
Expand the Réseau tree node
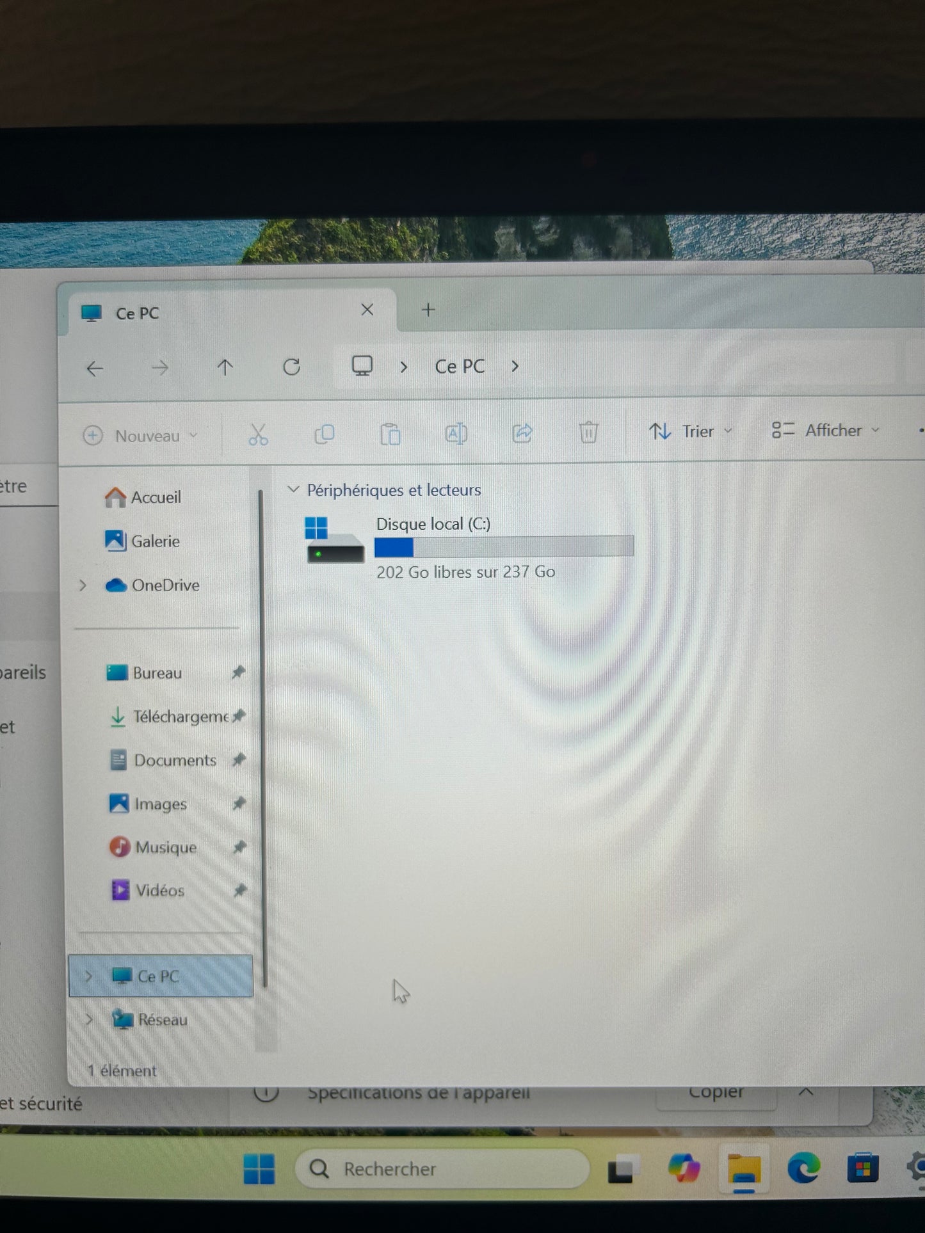point(89,1019)
